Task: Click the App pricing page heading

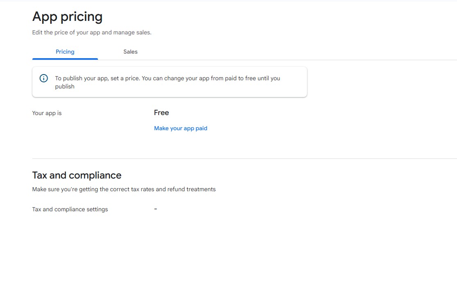Action: (67, 17)
